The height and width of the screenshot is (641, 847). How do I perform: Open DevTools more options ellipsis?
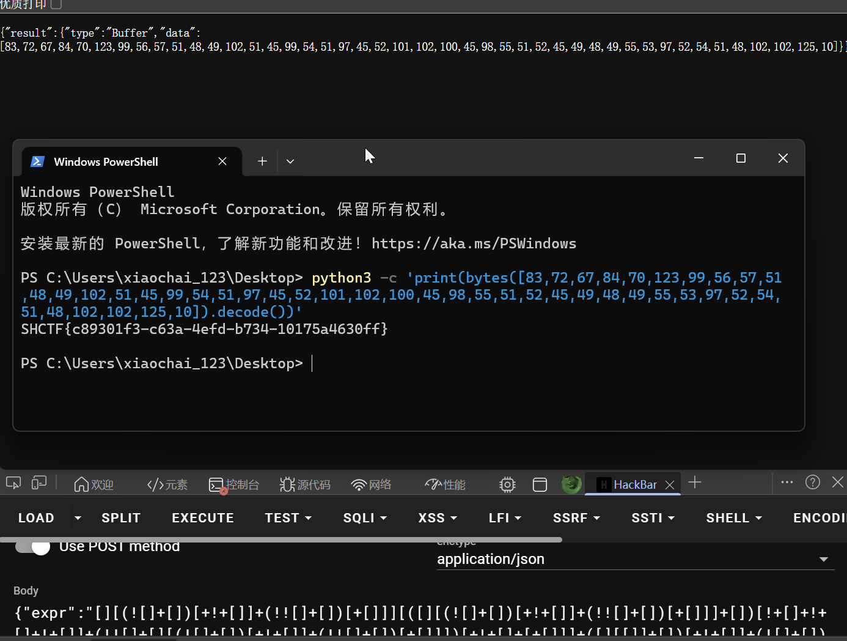[x=787, y=482]
